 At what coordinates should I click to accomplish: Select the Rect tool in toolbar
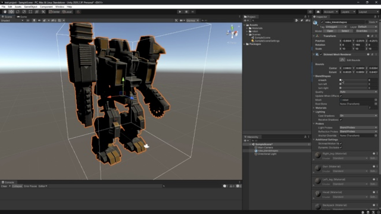(30, 12)
